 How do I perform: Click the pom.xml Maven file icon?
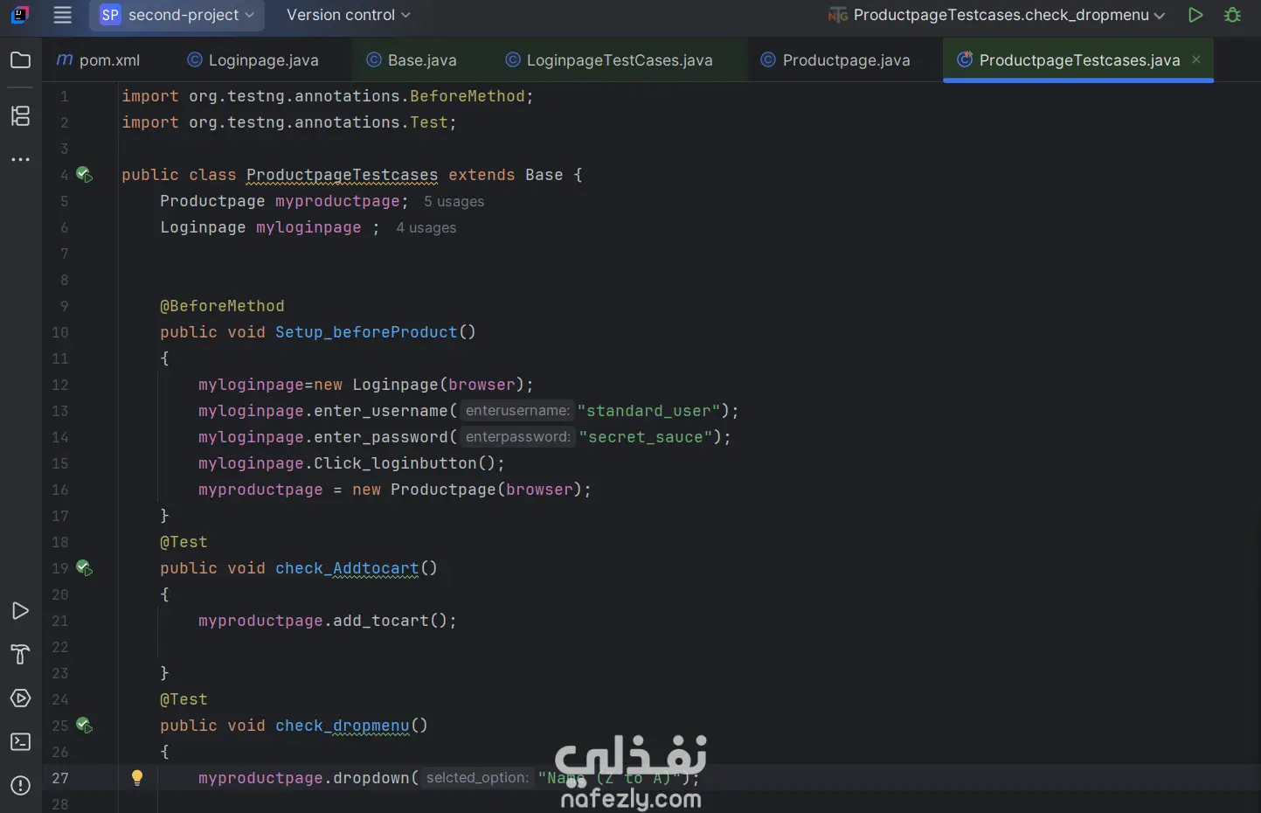pos(65,59)
